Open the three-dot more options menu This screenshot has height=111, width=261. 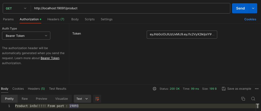pyautogui.click(x=257, y=89)
